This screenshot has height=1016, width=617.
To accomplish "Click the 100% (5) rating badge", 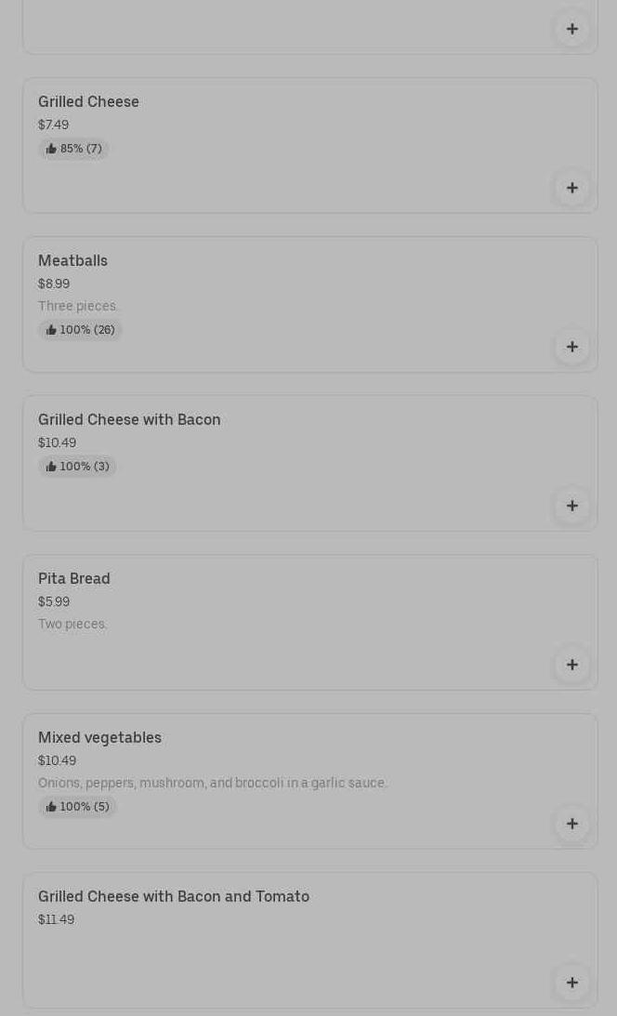I will pos(78,807).
